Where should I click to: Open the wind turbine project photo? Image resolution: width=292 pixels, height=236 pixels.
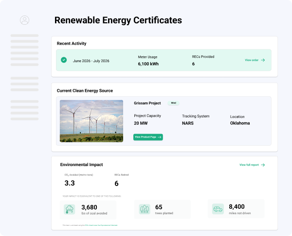coord(91,121)
